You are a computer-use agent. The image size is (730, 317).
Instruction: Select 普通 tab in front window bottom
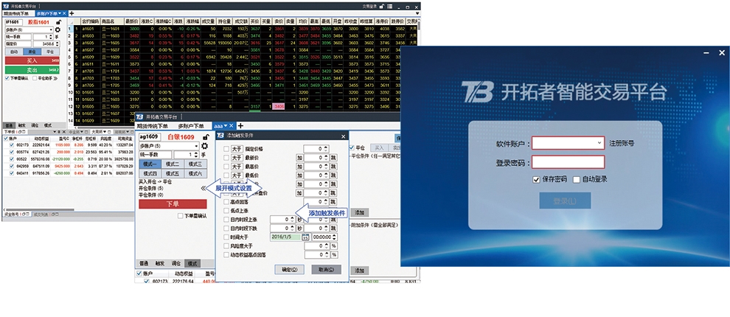tap(143, 263)
